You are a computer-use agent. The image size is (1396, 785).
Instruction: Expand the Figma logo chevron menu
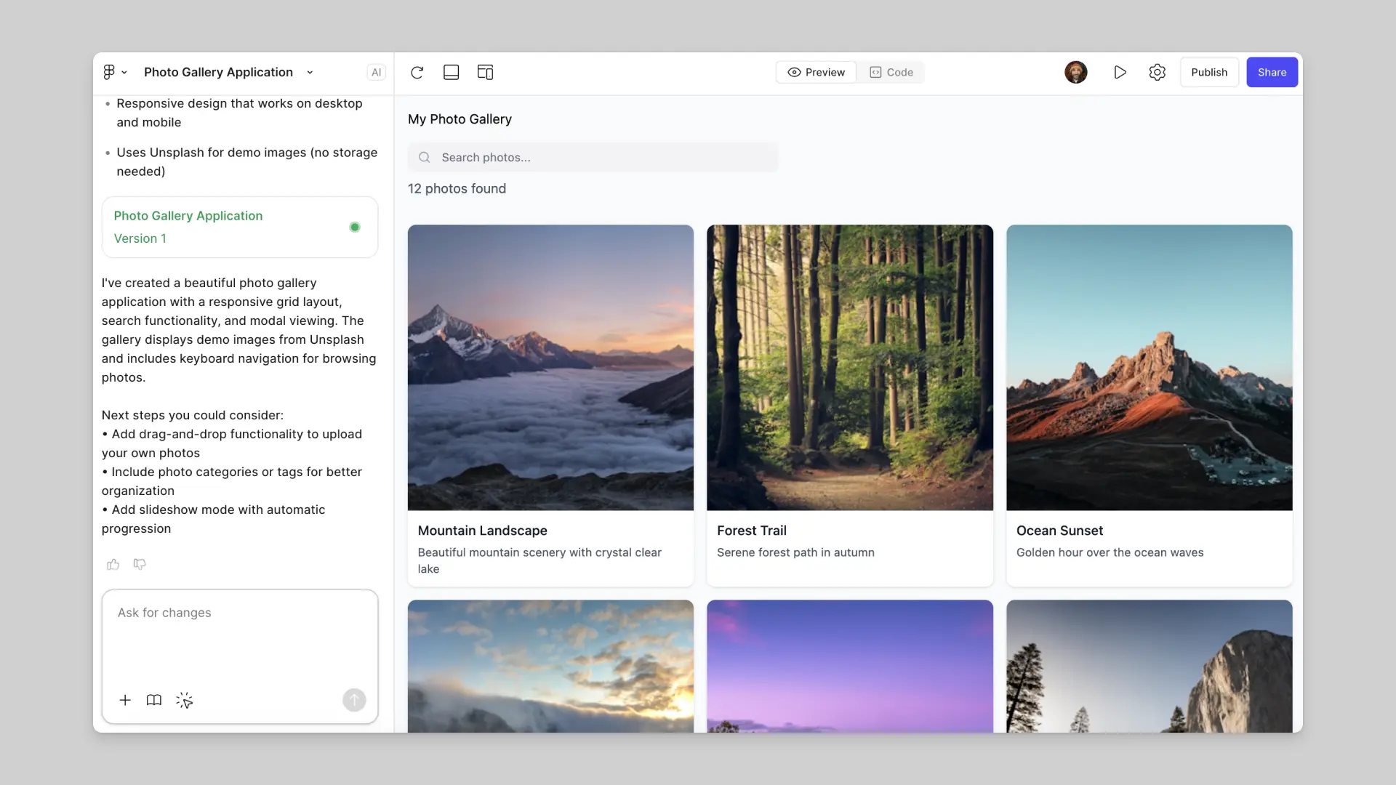[x=125, y=72]
